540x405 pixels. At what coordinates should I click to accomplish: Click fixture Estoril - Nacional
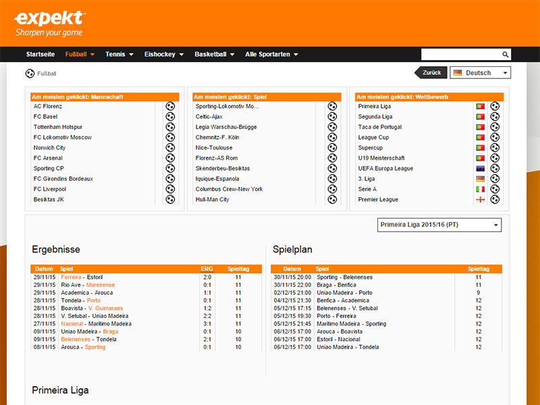339,340
